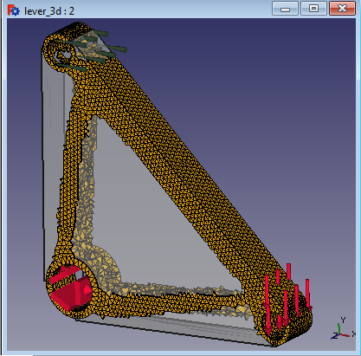Click the XYZ axis cross indicator

pyautogui.click(x=343, y=328)
